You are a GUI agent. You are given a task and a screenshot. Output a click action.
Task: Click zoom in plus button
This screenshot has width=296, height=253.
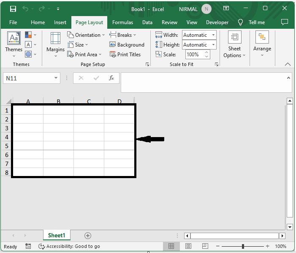point(267,246)
